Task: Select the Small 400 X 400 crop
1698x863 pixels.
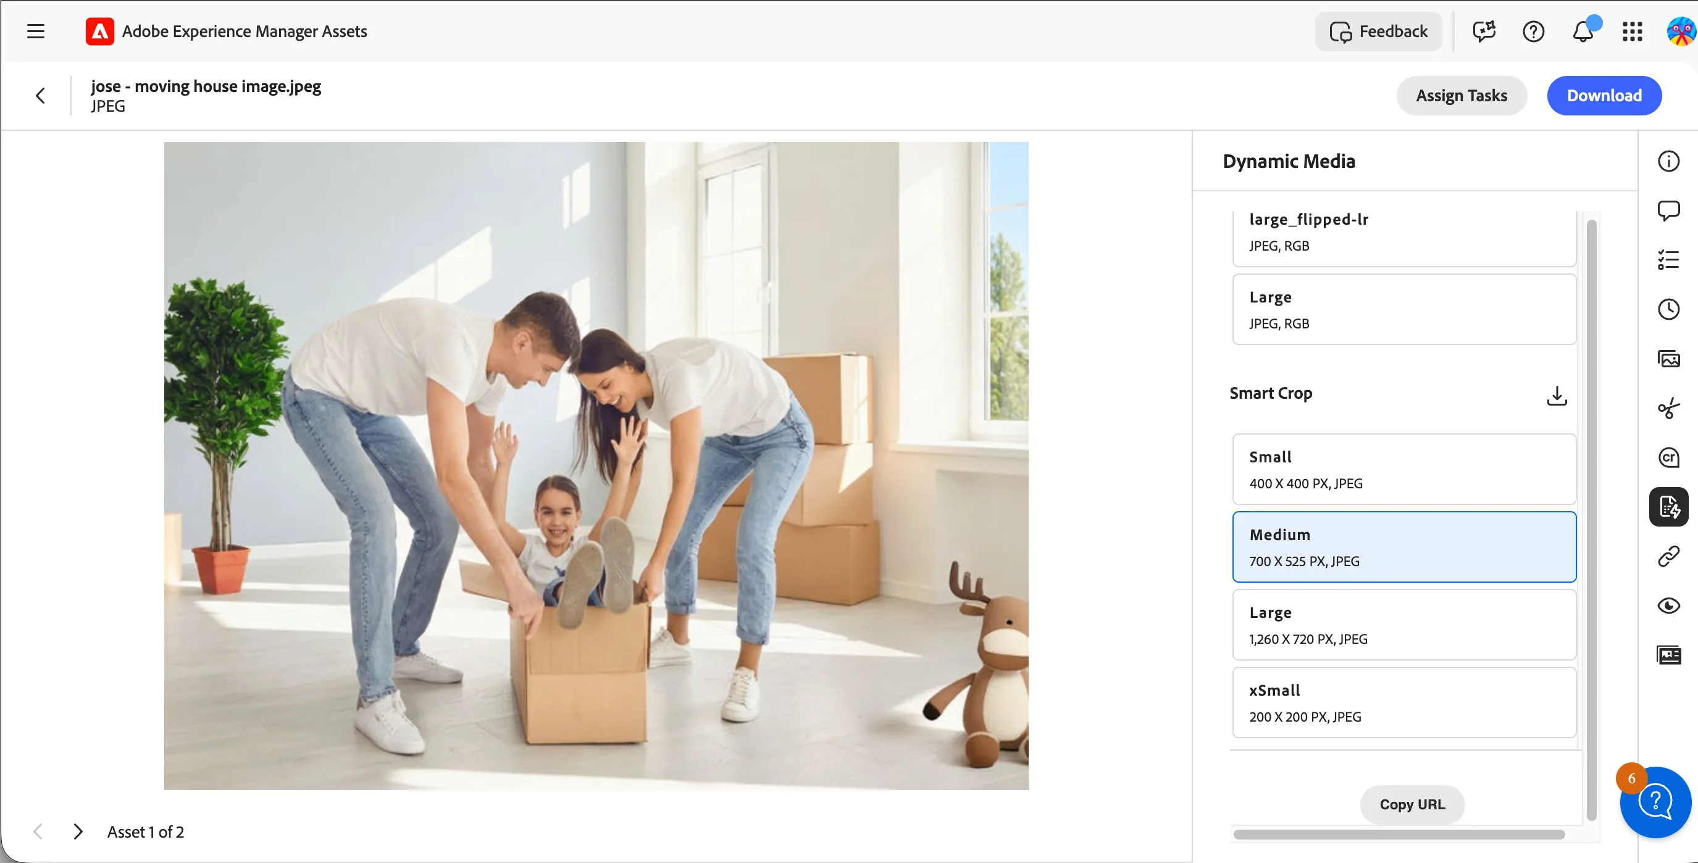Action: [1404, 469]
